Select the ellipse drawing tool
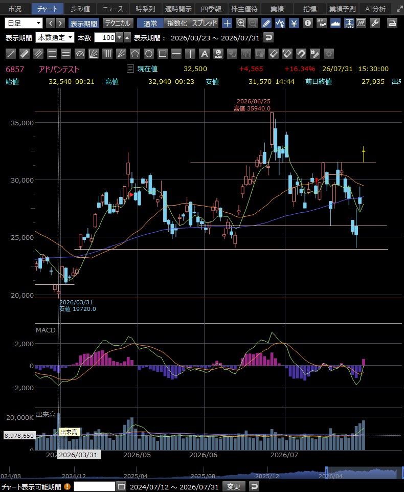404x492 pixels. pos(149,54)
